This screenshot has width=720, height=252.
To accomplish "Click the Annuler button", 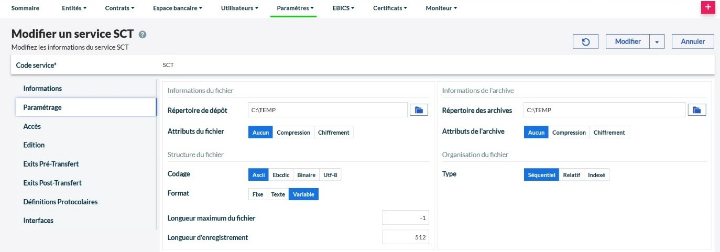I will [x=692, y=42].
